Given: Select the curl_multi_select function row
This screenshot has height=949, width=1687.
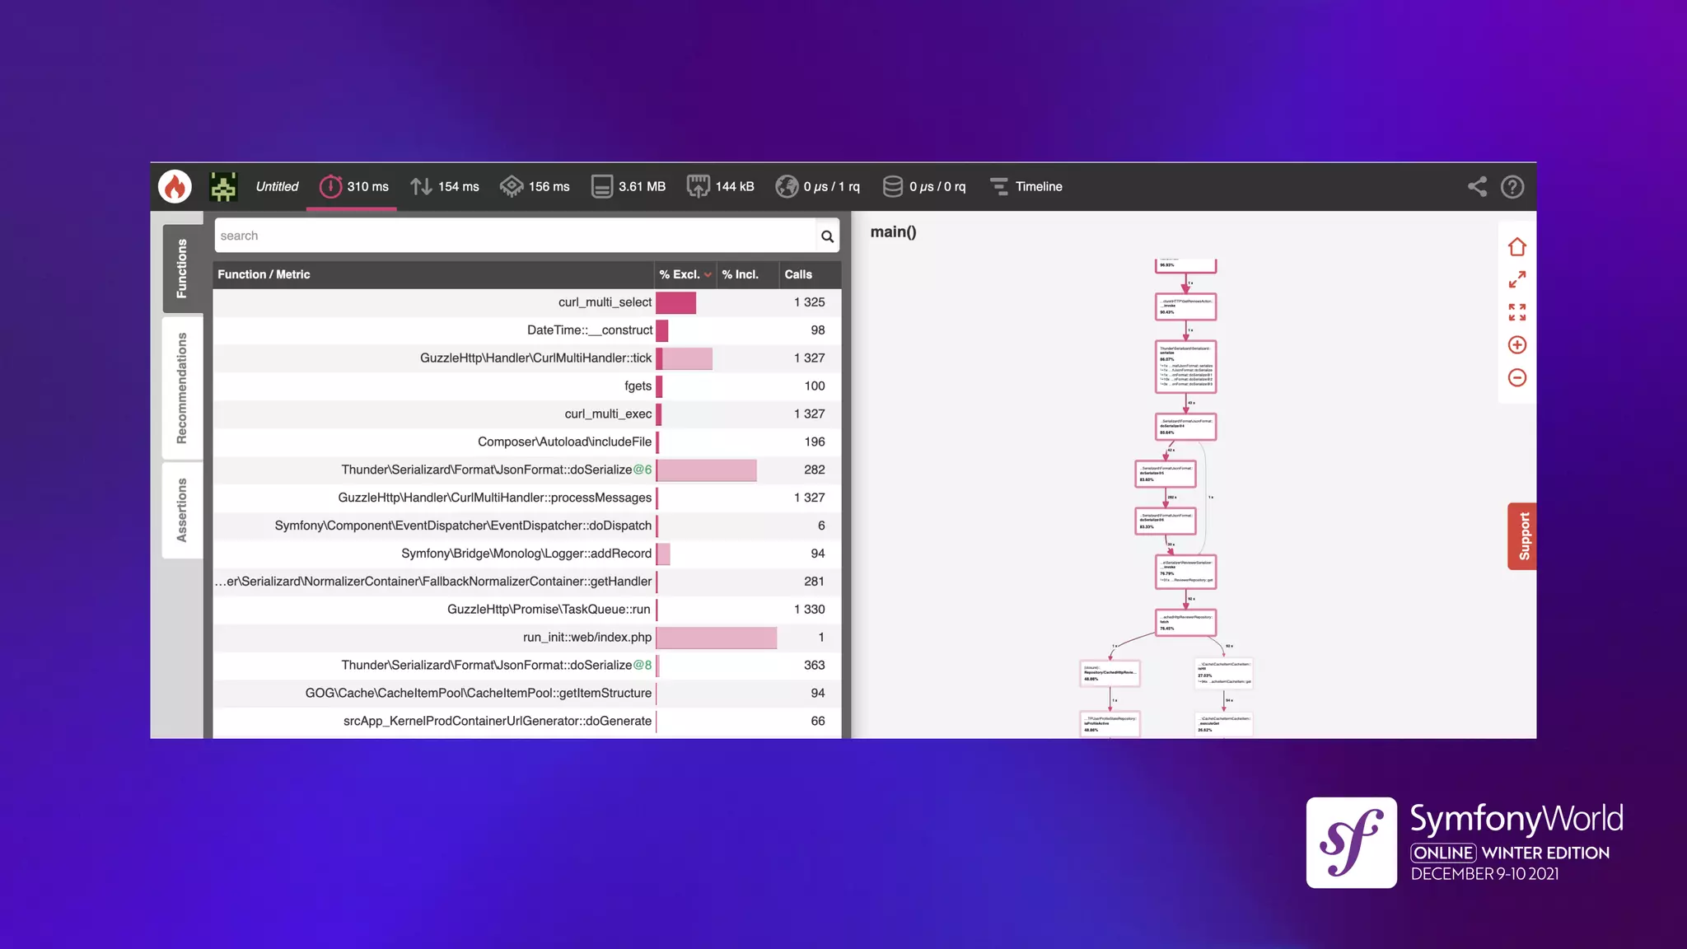Looking at the screenshot, I should (605, 302).
